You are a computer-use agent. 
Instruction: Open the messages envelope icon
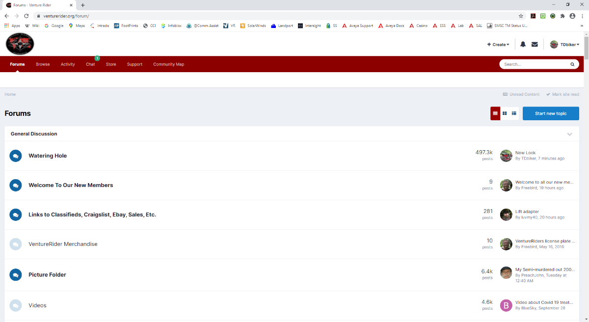coord(535,44)
